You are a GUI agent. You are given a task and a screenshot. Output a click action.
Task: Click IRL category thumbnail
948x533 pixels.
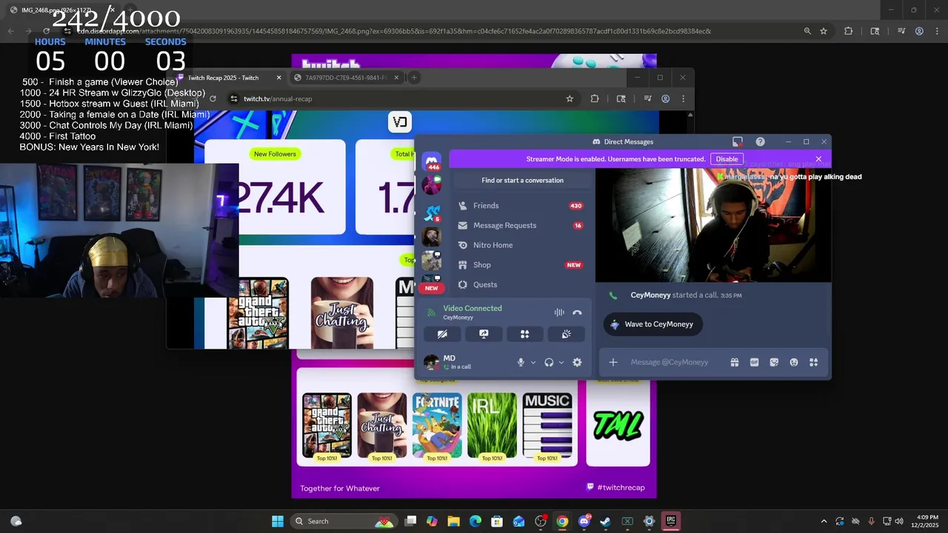coord(492,426)
